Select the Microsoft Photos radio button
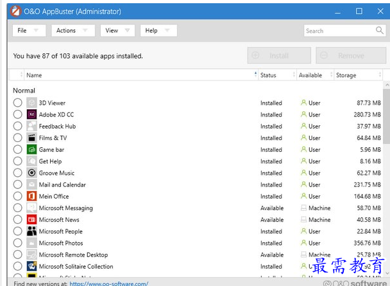Image resolution: width=390 pixels, height=286 pixels. pyautogui.click(x=18, y=243)
